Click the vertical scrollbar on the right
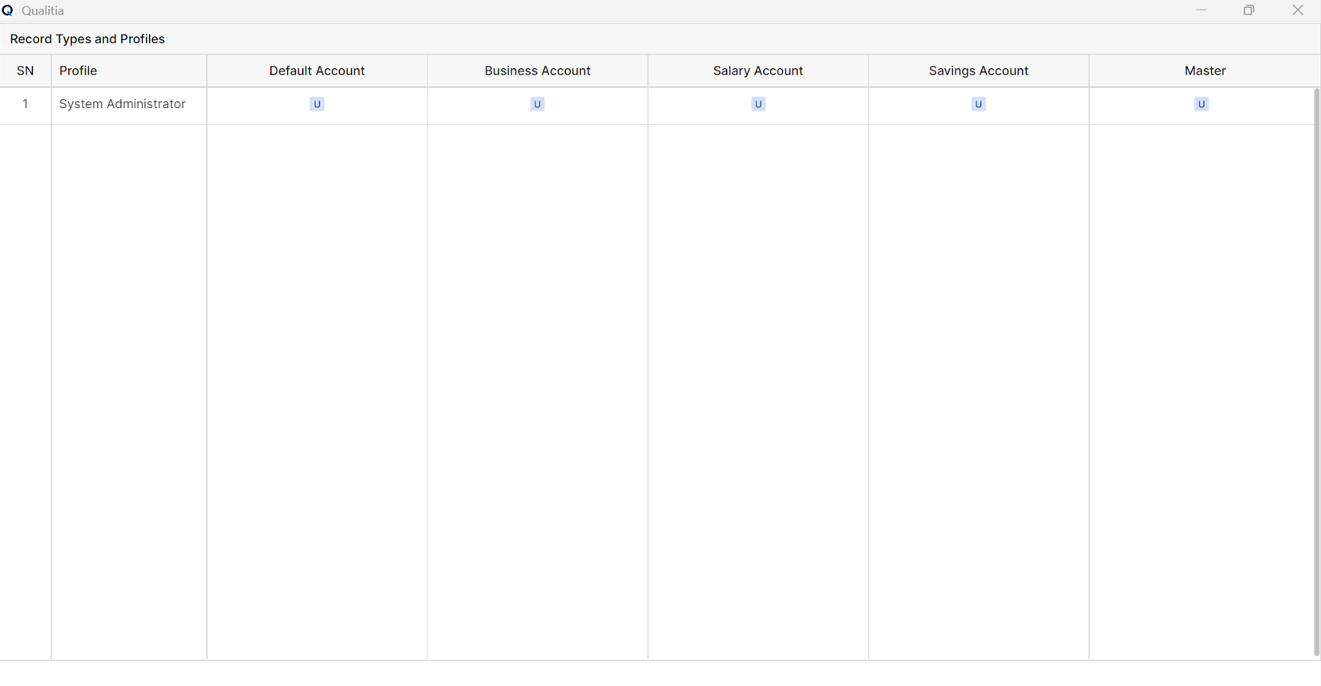 coord(1316,373)
